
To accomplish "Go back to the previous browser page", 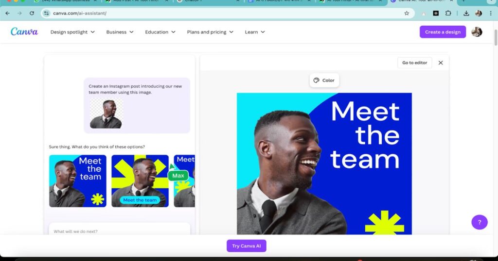I will click(x=8, y=13).
